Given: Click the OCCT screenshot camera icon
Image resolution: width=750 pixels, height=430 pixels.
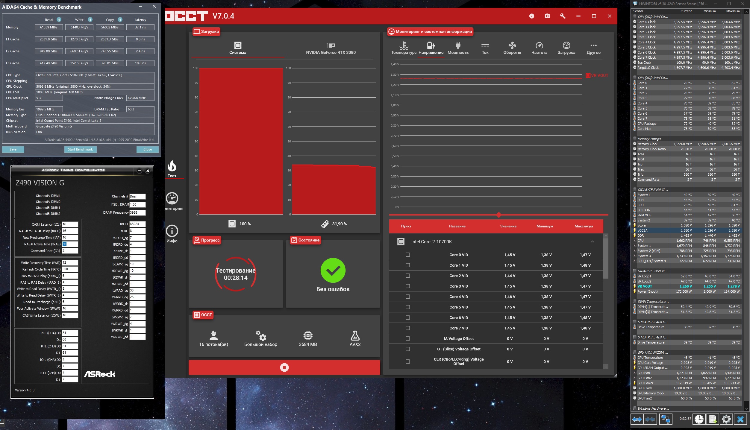Looking at the screenshot, I should pyautogui.click(x=547, y=16).
